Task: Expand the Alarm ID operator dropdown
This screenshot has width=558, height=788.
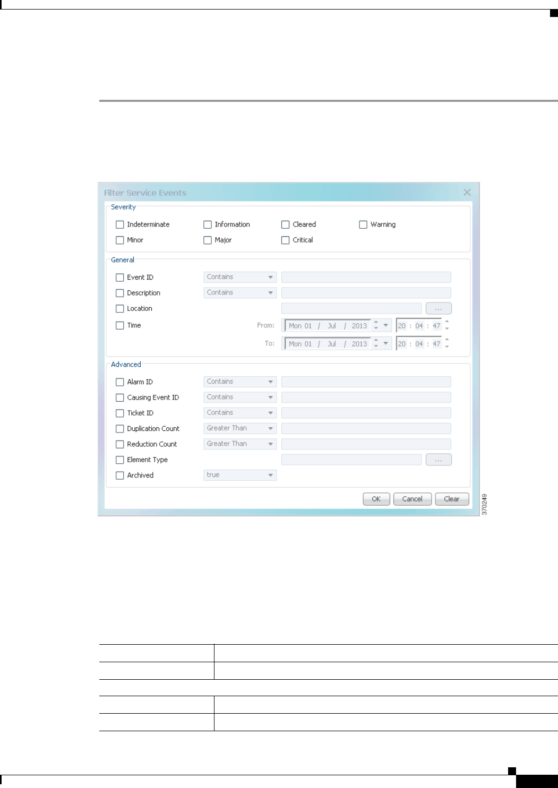Action: 240,382
